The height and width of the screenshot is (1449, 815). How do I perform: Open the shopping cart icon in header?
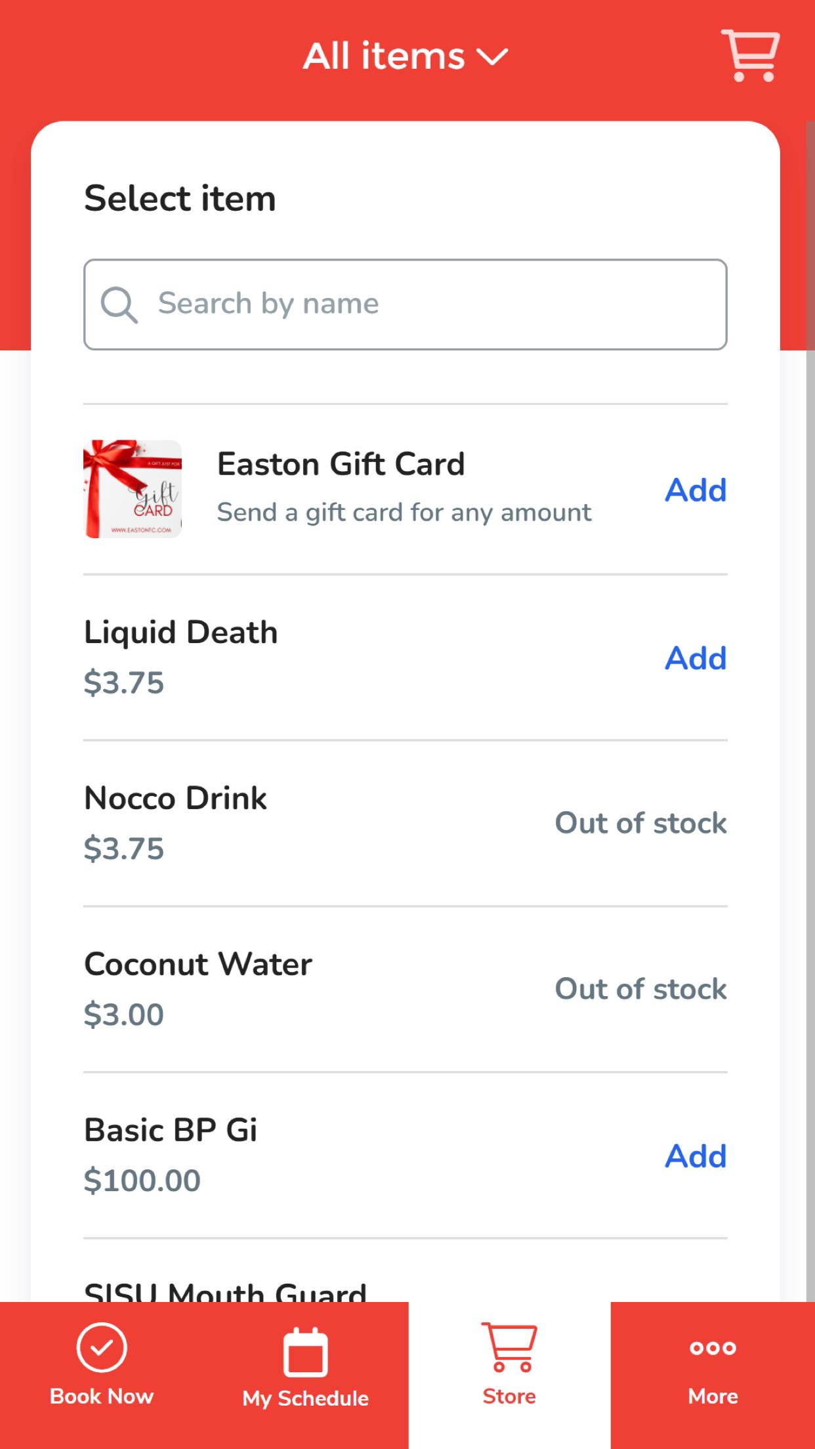point(751,56)
